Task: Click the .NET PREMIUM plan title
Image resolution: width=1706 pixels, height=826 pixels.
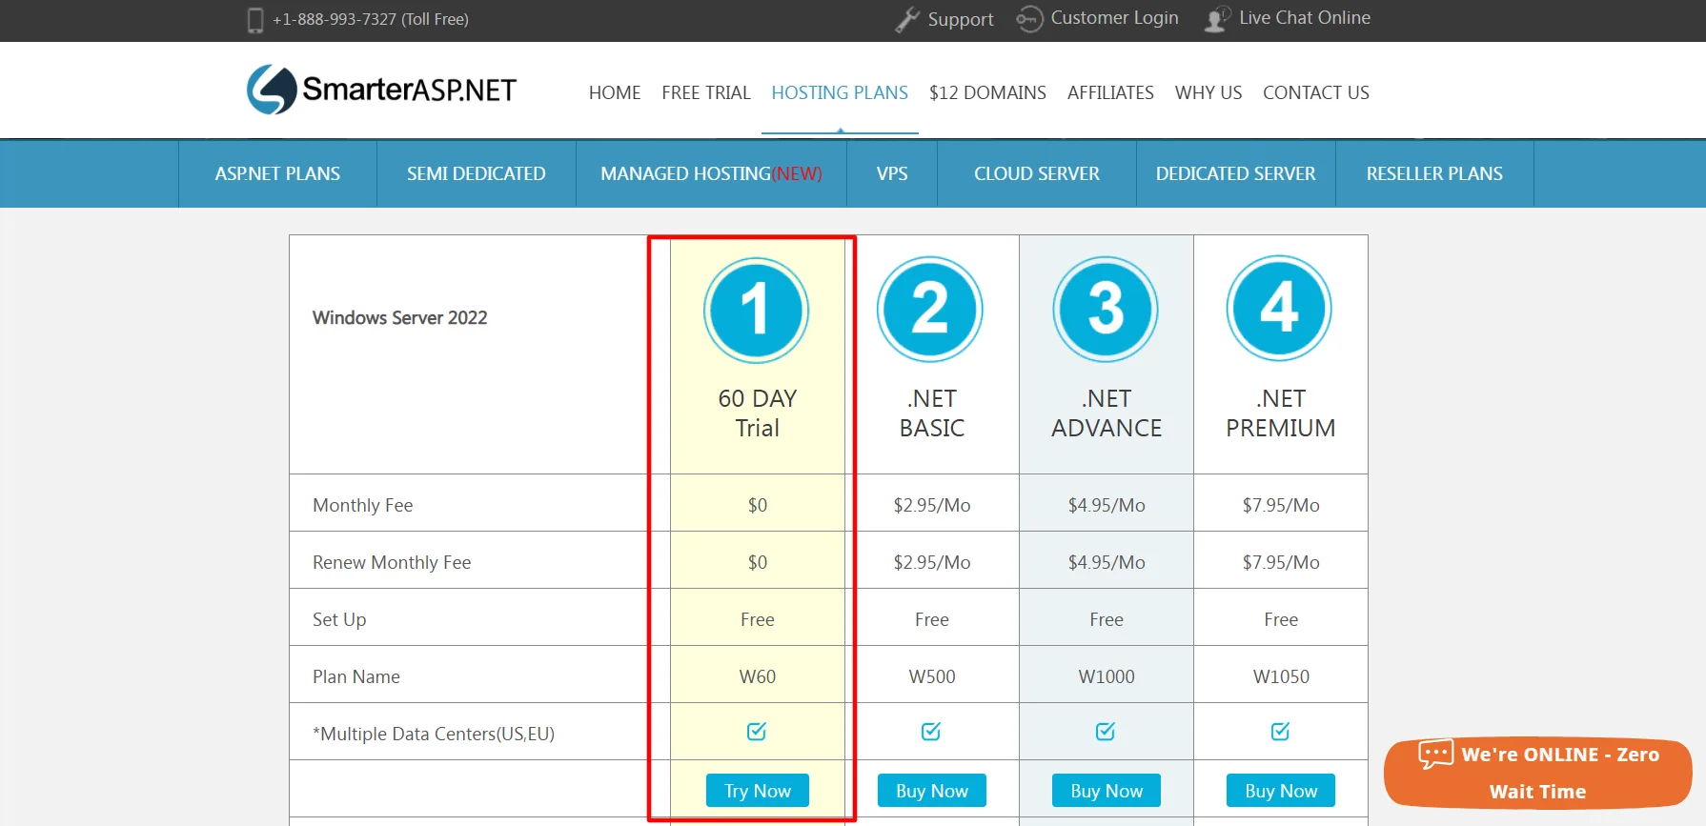Action: coord(1281,413)
